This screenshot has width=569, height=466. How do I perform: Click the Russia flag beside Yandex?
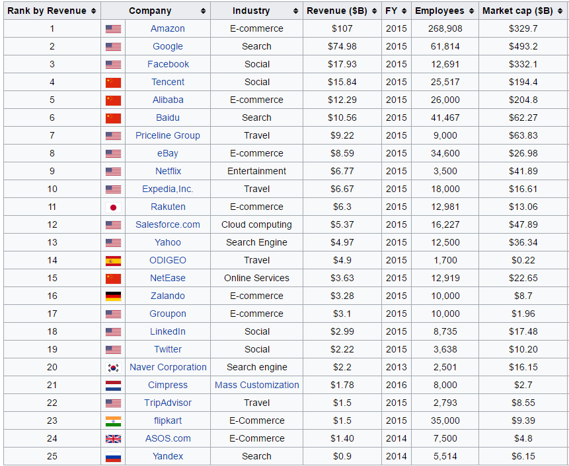coord(113,457)
